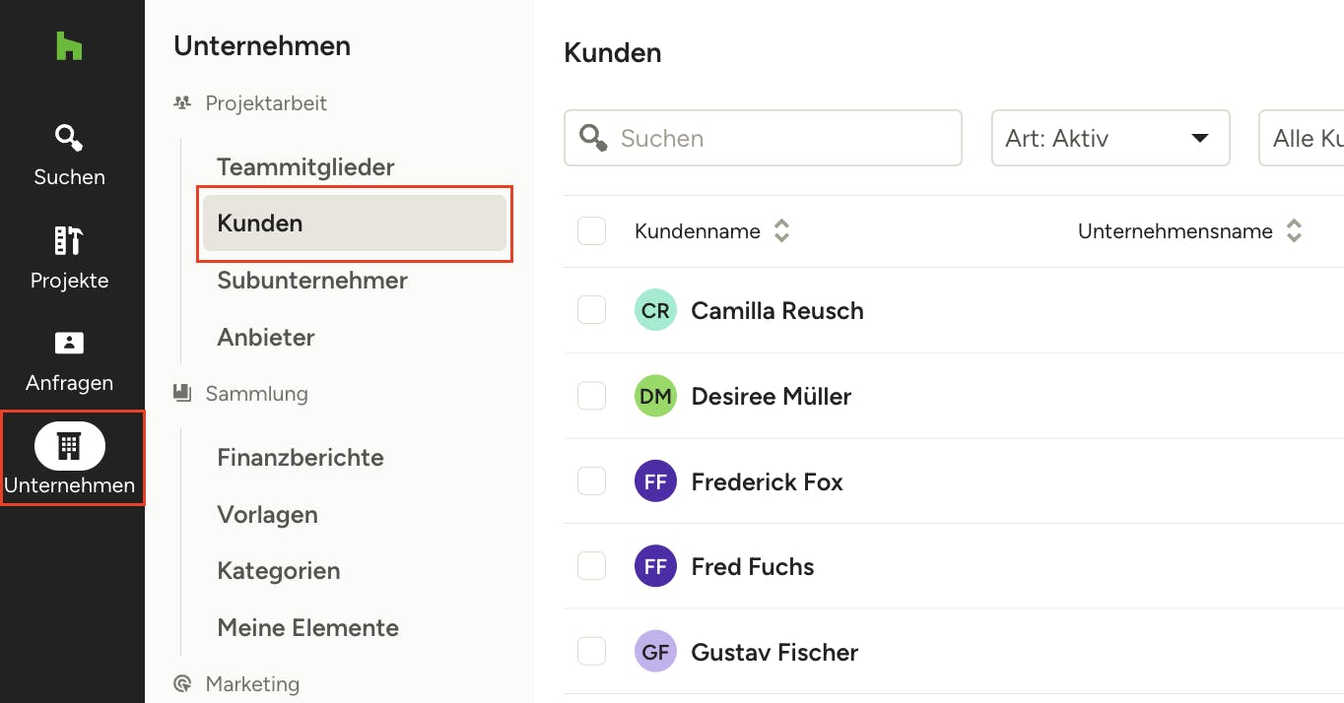This screenshot has height=703, width=1344.
Task: Go to the Subunternehmer menu item
Action: pos(312,281)
